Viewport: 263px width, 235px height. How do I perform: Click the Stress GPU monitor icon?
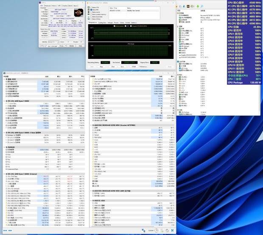(89, 19)
